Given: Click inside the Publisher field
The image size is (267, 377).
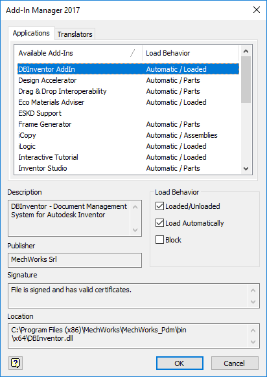Looking at the screenshot, I should (75, 260).
